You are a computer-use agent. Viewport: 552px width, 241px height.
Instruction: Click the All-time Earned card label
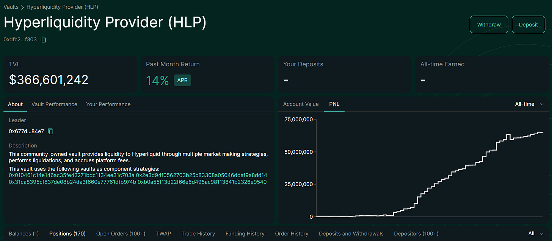coord(442,64)
